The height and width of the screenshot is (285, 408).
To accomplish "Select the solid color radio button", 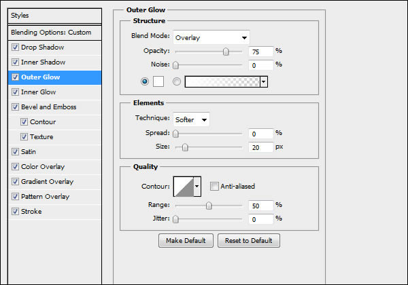I will point(144,81).
